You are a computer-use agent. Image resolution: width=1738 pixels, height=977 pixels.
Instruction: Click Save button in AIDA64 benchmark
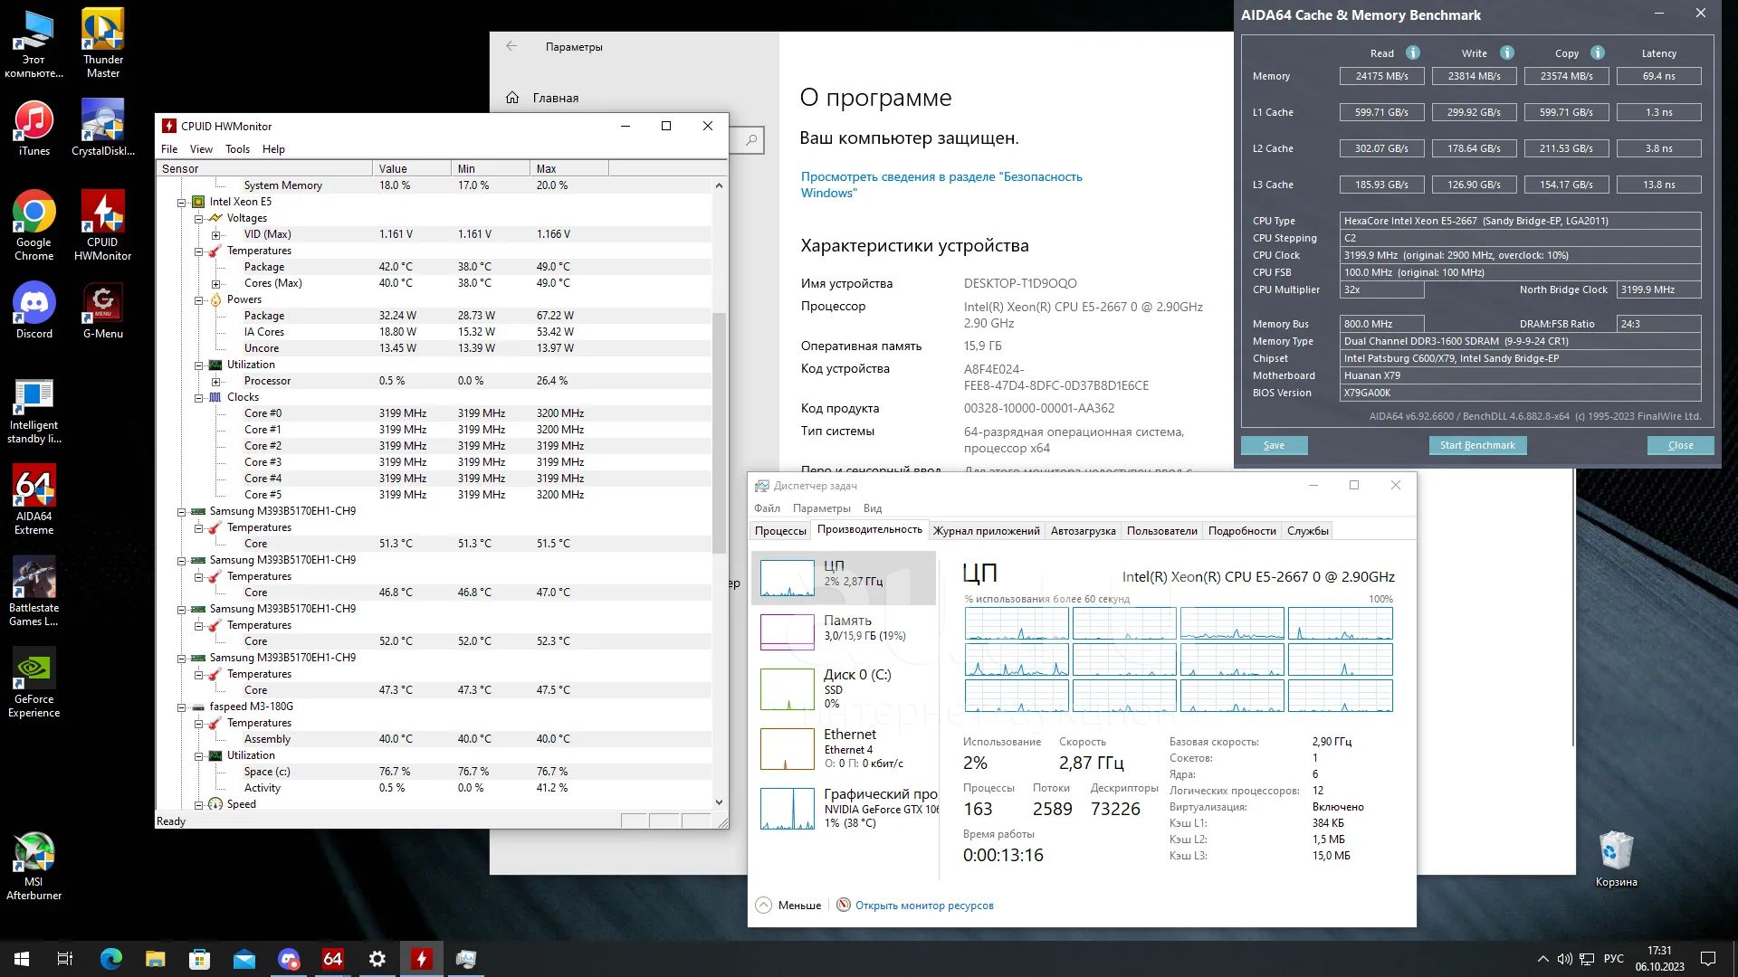(1274, 445)
